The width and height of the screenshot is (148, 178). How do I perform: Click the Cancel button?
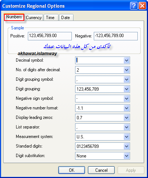101,170
